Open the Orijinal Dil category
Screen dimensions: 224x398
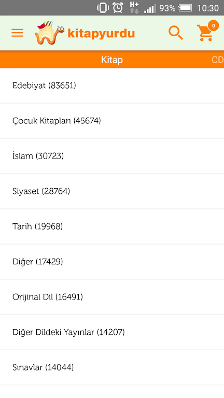point(112,297)
